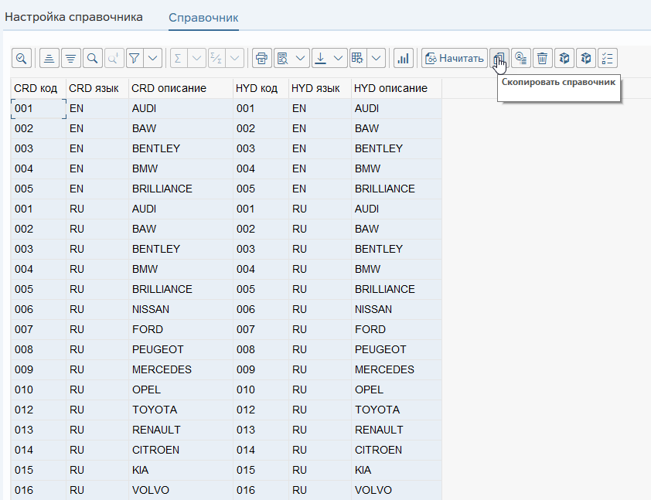Select the Справочник tab

[x=203, y=17]
